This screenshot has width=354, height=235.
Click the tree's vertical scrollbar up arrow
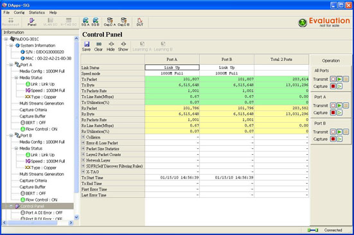pyautogui.click(x=76, y=39)
